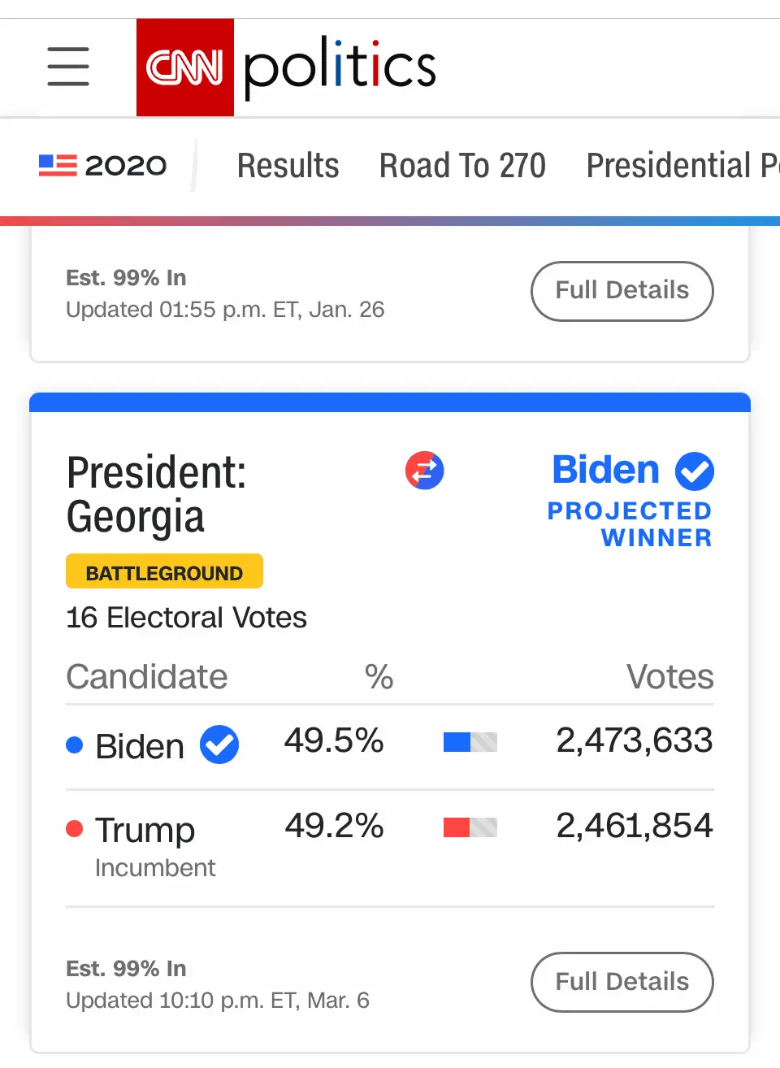Click the BATTLEGROUND yellow badge
Screen dimensions: 780x1068
164,572
